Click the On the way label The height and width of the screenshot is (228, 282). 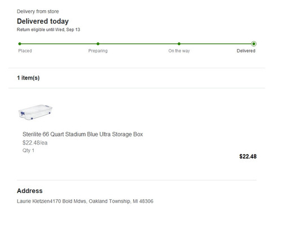pyautogui.click(x=179, y=51)
